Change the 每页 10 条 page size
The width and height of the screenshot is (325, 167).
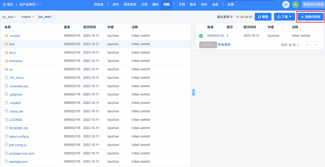coord(291,45)
